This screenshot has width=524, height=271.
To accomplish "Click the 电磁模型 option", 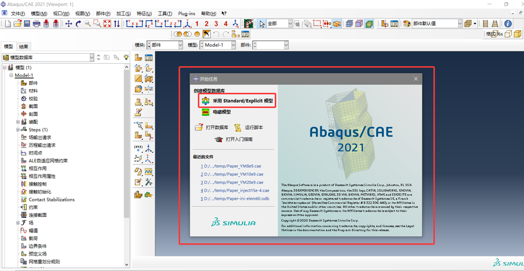I will click(x=222, y=112).
